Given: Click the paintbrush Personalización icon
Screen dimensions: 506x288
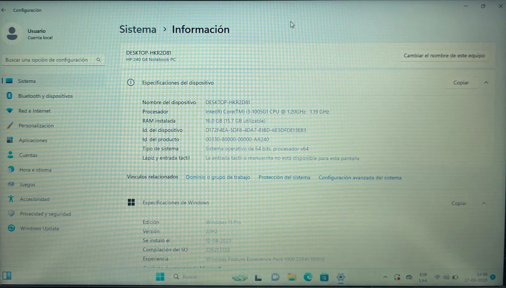Looking at the screenshot, I should pyautogui.click(x=10, y=125).
